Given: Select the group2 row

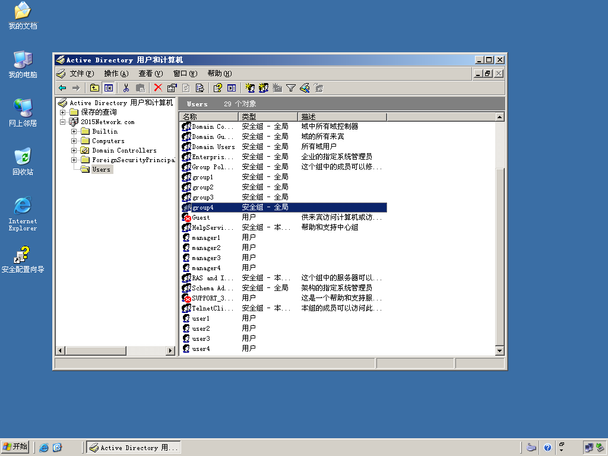Looking at the screenshot, I should 284,187.
